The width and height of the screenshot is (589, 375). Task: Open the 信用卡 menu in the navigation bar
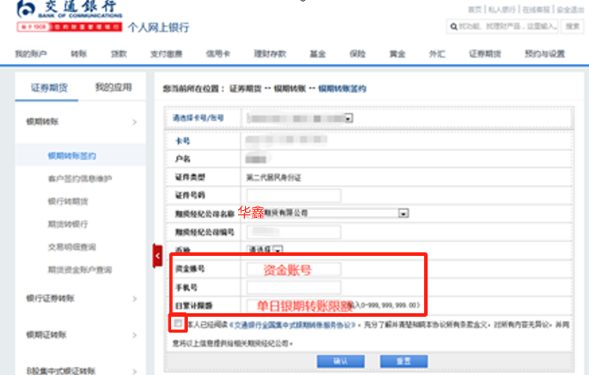coord(218,54)
